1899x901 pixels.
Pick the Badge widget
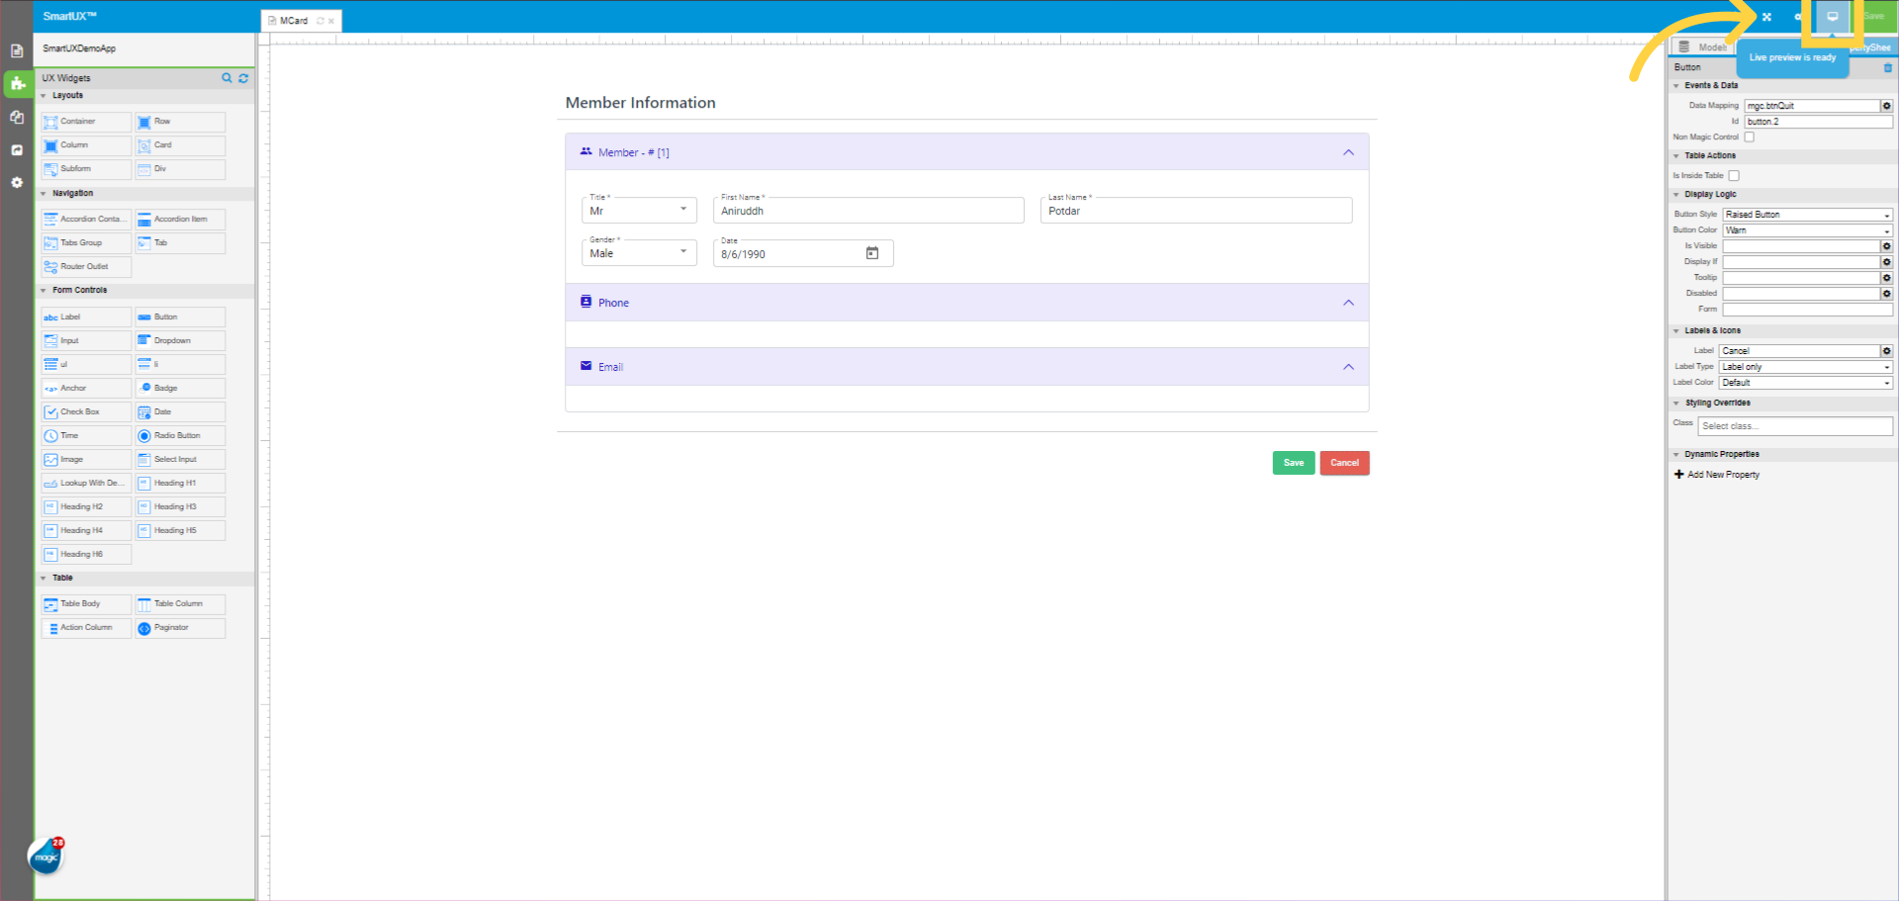180,389
